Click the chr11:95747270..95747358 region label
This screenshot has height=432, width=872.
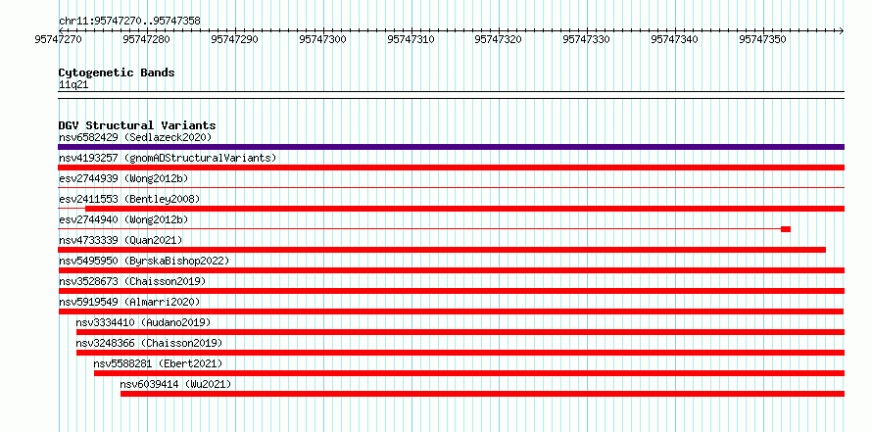pyautogui.click(x=129, y=21)
